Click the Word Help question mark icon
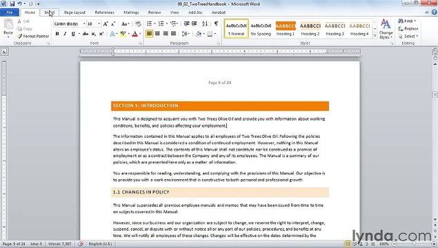The image size is (438, 248). pos(434,12)
